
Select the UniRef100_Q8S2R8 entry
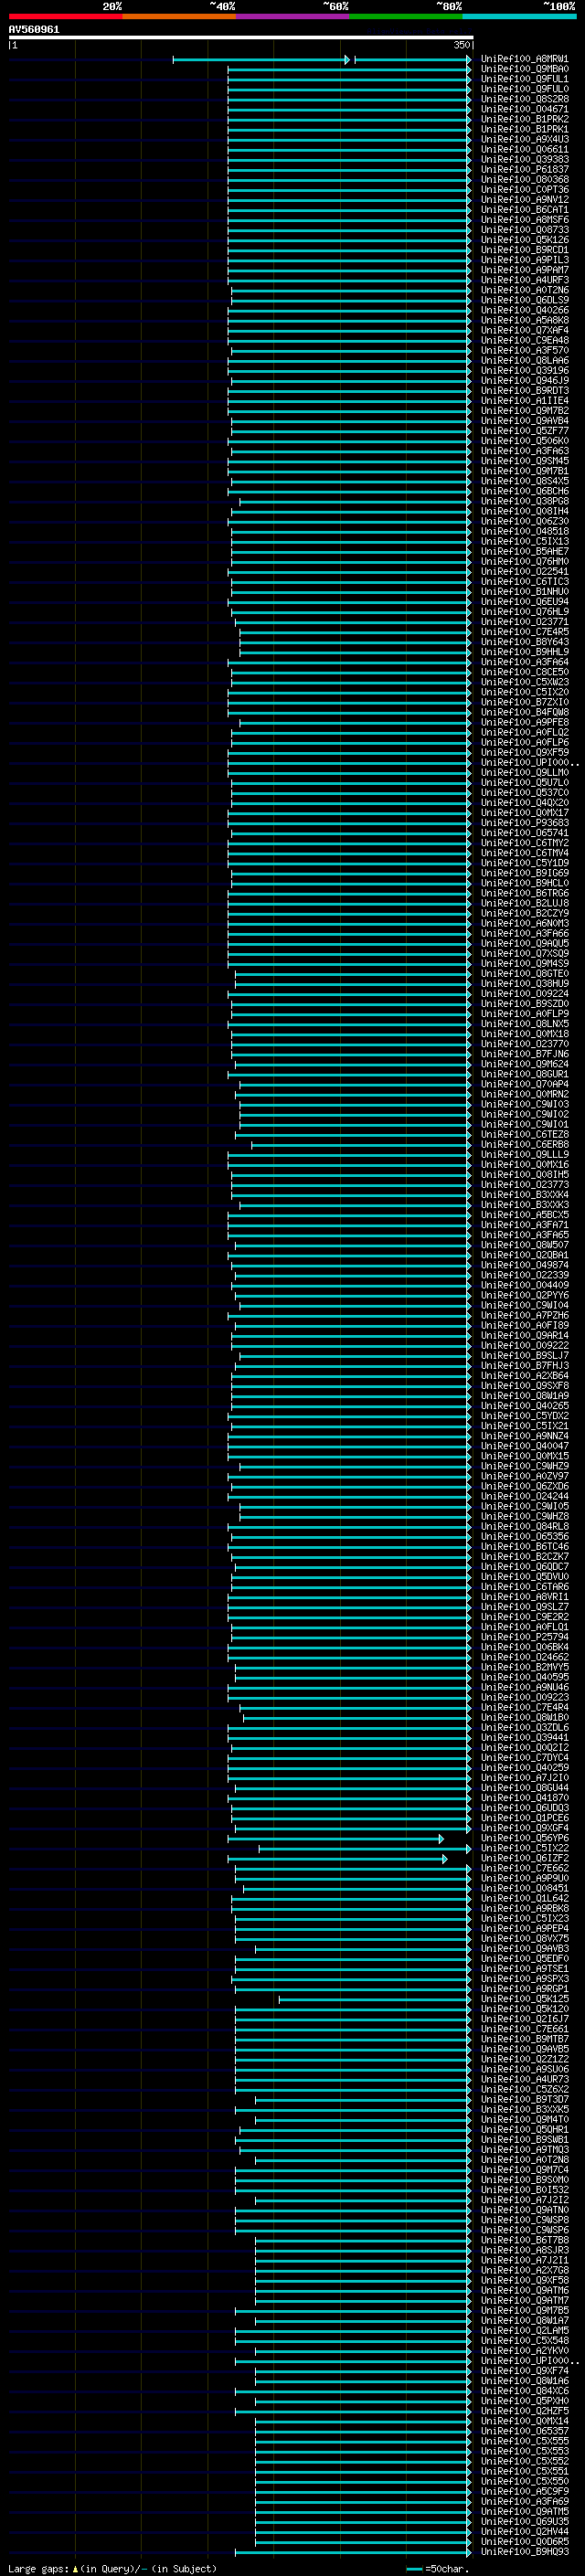pos(524,99)
